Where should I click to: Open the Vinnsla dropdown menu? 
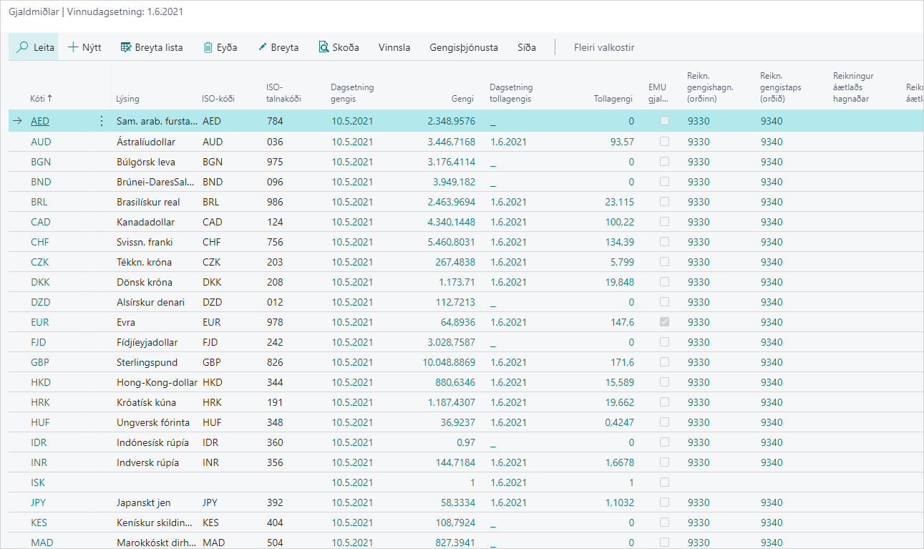point(394,47)
